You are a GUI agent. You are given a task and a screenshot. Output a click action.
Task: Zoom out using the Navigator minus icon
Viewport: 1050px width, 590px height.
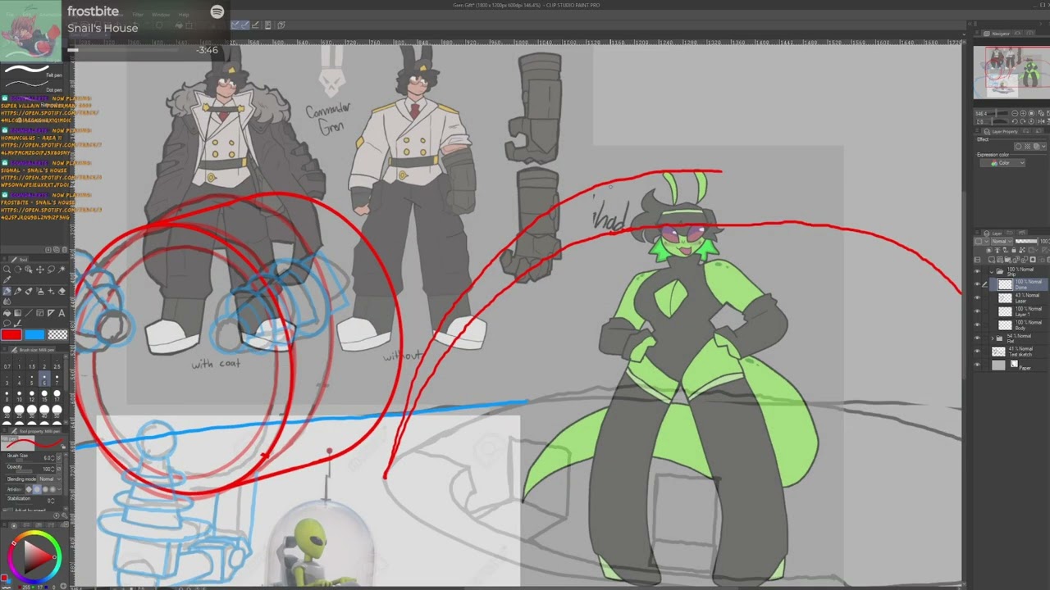pyautogui.click(x=1015, y=113)
